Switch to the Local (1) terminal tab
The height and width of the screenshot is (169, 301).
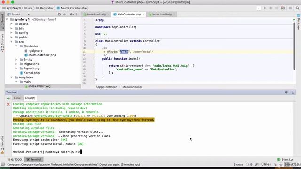pos(30,98)
